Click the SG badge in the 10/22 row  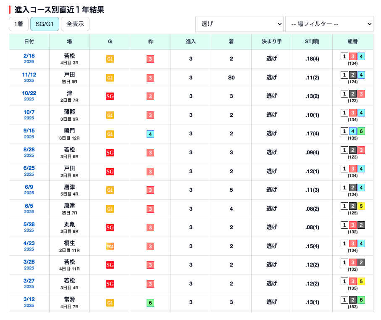pos(110,96)
